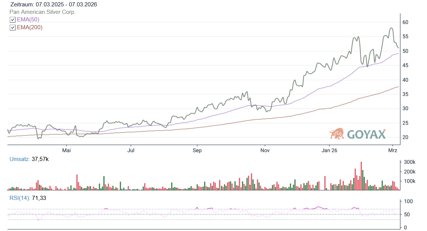Click the Sep label on the time axis

[197, 151]
